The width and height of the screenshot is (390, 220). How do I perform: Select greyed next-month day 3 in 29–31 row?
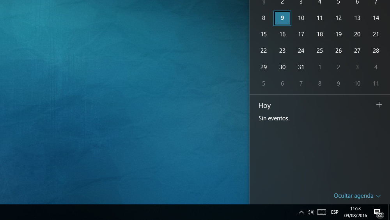(x=357, y=67)
